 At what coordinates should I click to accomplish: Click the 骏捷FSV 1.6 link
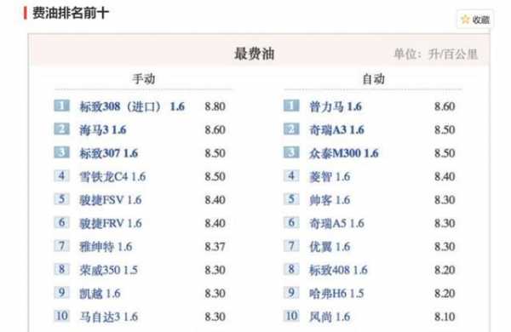coord(111,200)
